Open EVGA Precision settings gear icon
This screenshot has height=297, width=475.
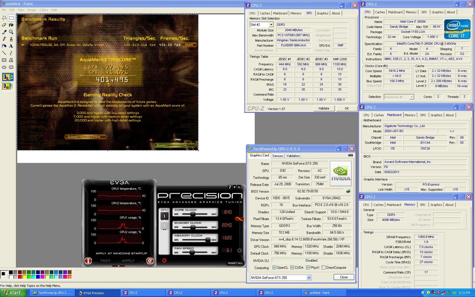point(150,260)
